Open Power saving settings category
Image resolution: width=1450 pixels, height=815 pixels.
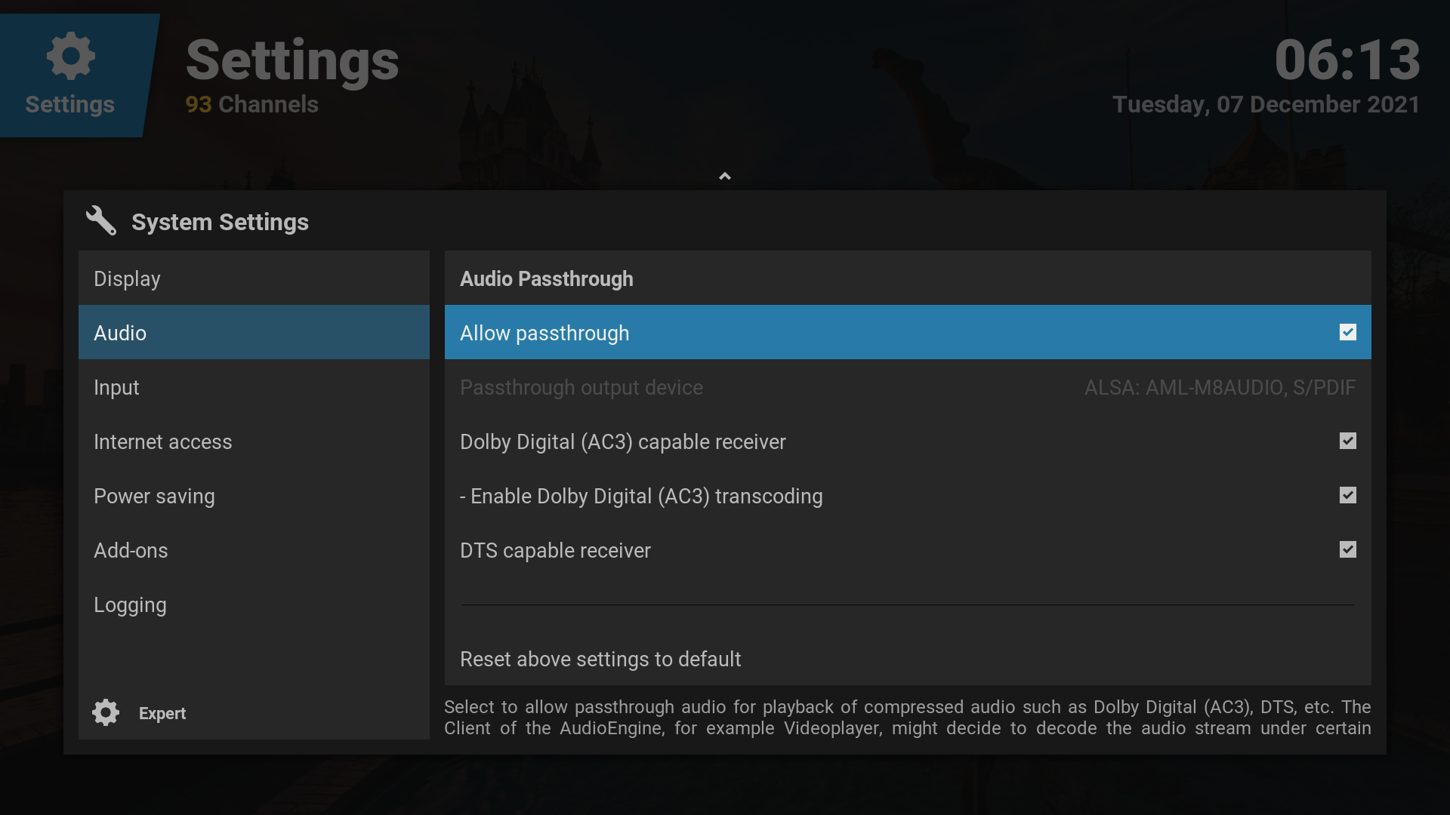(254, 497)
